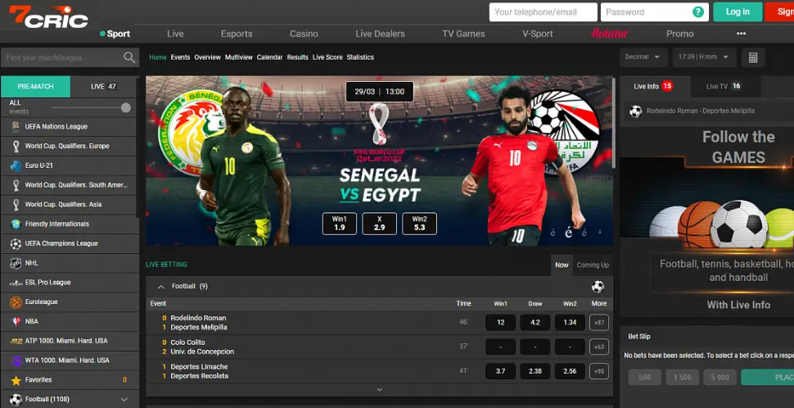Click the UEFA Nations League icon
Viewport: 794px width, 408px height.
(16, 127)
